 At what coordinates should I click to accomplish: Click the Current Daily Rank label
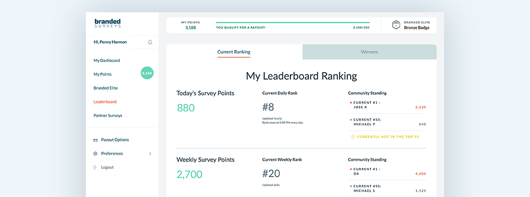tap(280, 93)
